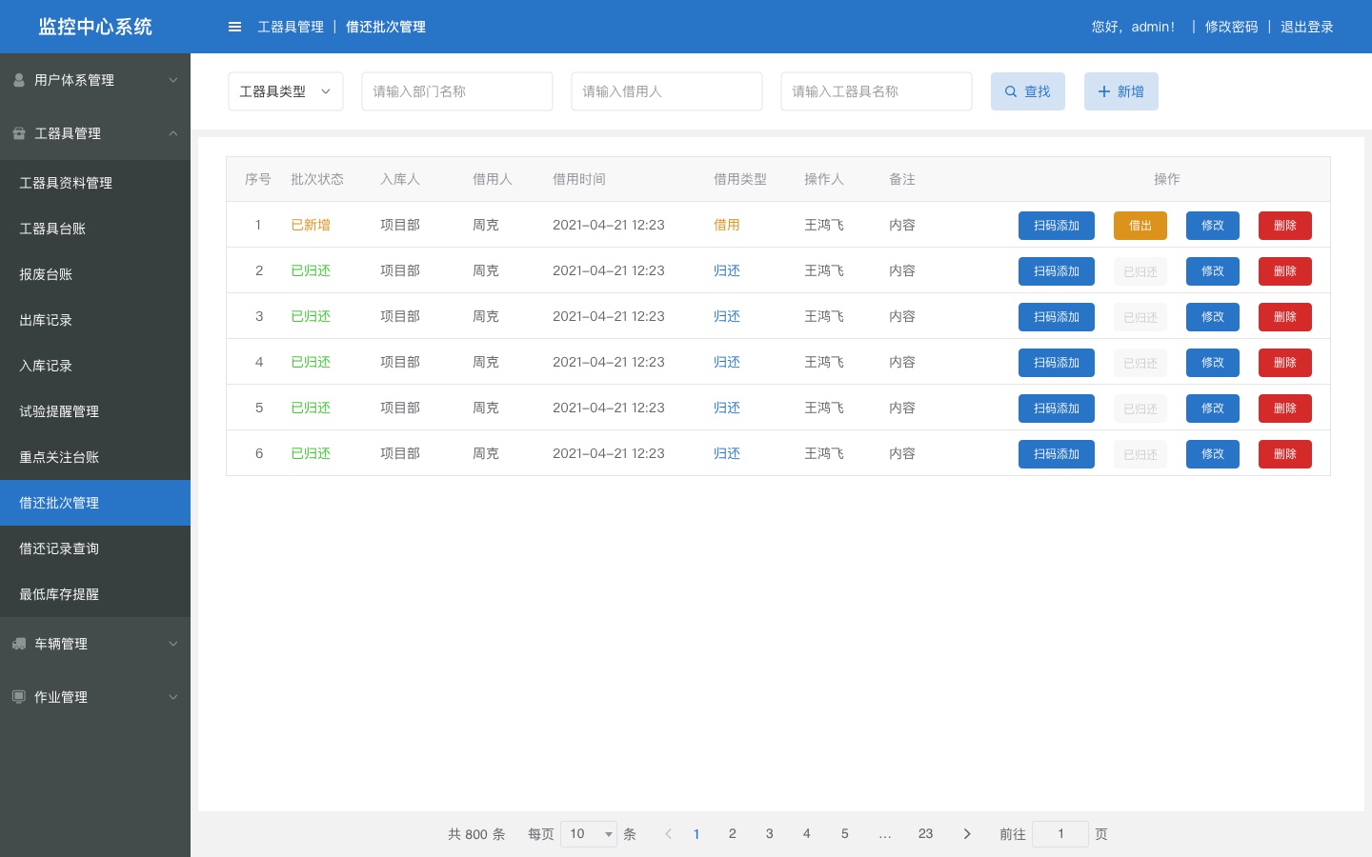
Task: Click 修改密码 link in header
Action: (x=1231, y=27)
